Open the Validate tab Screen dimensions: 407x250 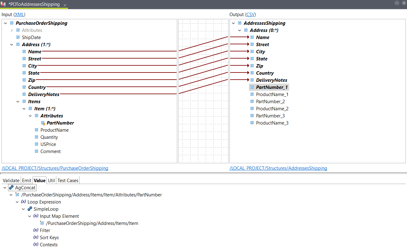(11, 180)
